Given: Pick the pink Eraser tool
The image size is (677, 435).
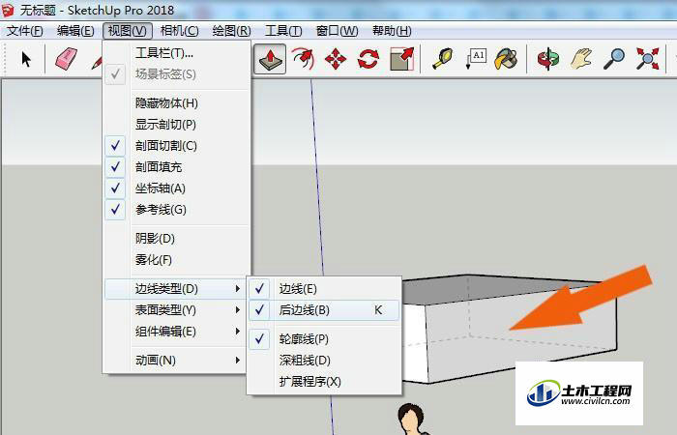Looking at the screenshot, I should (66, 59).
